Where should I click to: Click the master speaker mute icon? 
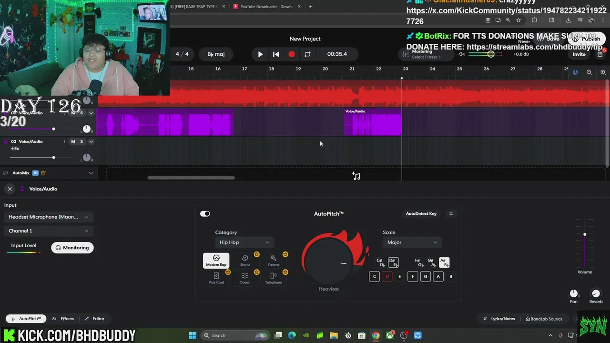[461, 54]
